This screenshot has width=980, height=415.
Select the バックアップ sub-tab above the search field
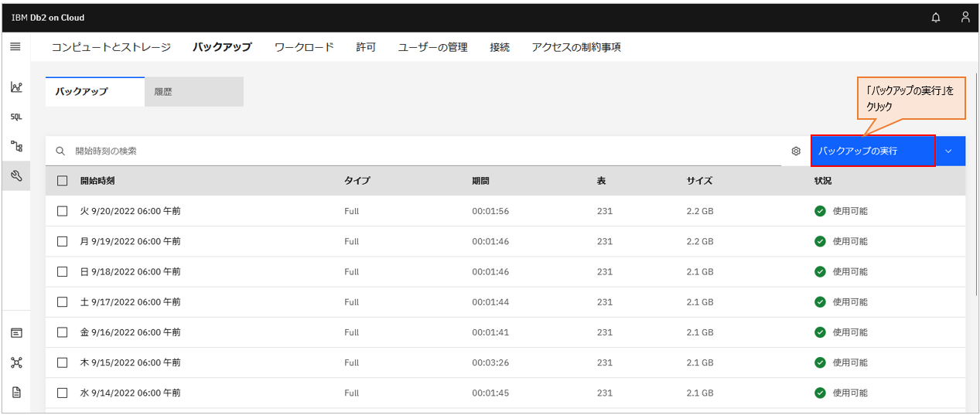[95, 92]
